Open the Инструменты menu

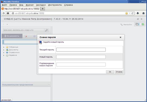pos(55,5)
